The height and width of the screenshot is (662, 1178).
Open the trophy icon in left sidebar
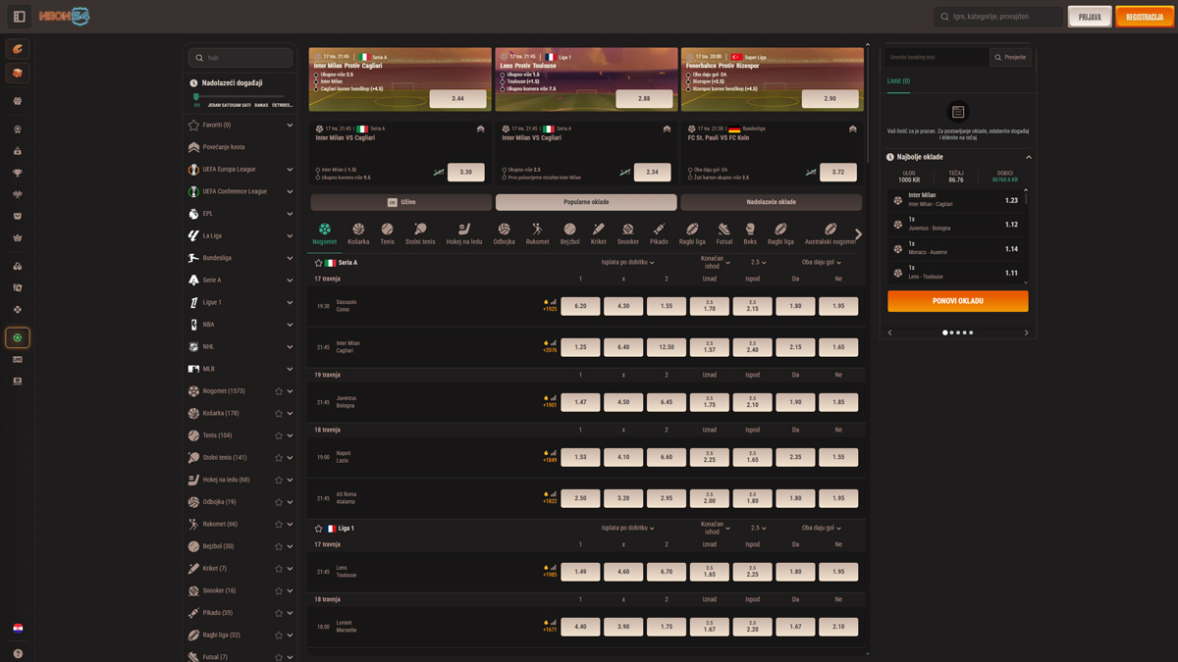(x=18, y=173)
